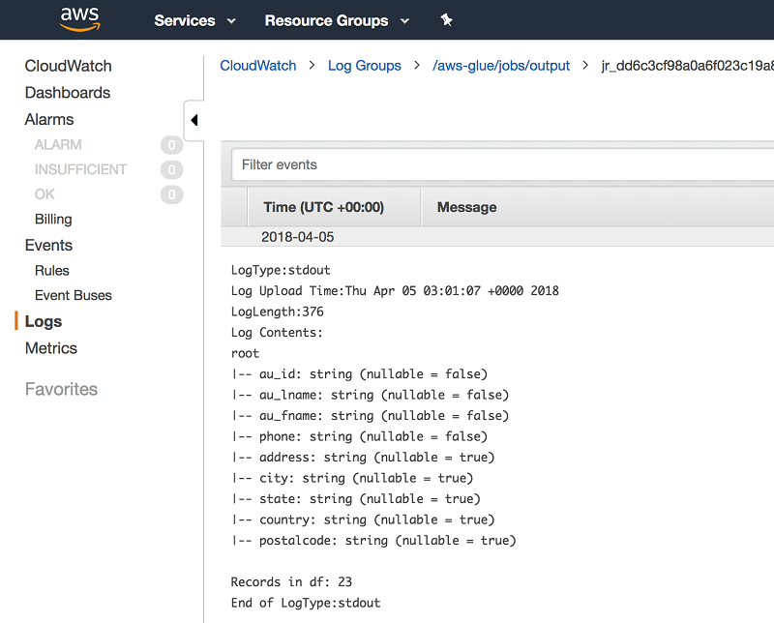Click the Records in df: 23 line
This screenshot has height=623, width=774.
click(x=291, y=582)
